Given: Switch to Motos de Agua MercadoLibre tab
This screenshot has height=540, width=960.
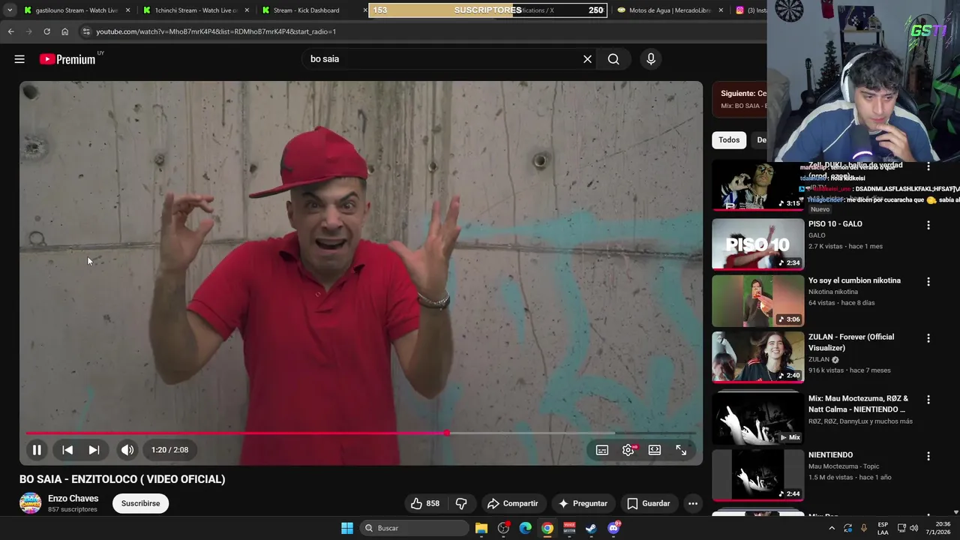Looking at the screenshot, I should coord(670,10).
